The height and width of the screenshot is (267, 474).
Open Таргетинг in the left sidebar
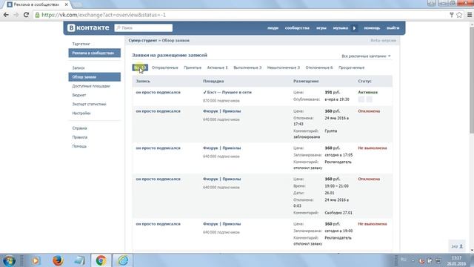(x=81, y=44)
